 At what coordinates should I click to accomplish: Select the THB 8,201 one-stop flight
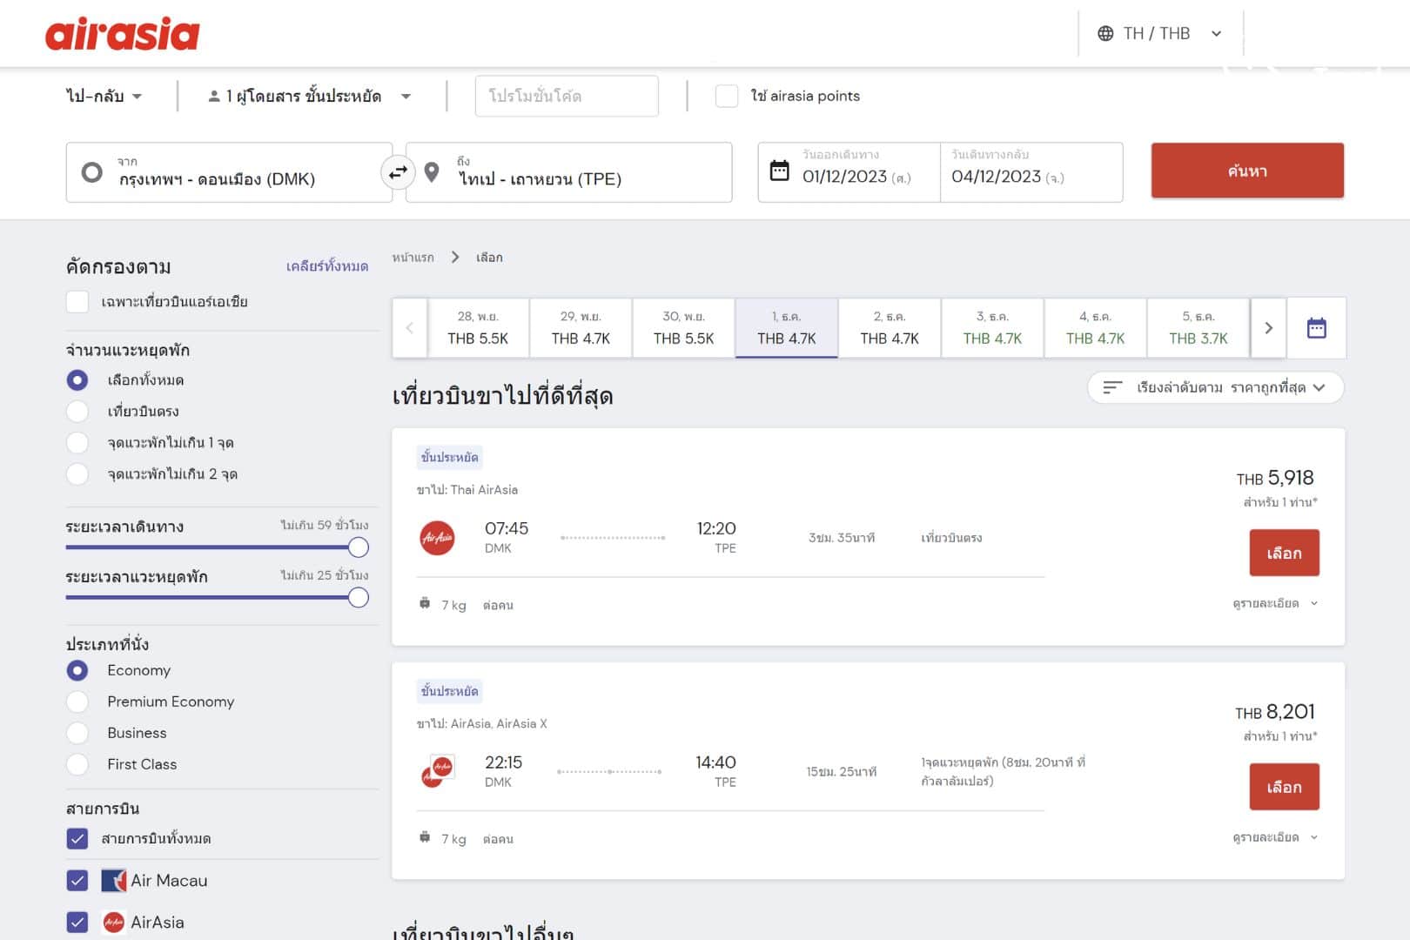point(1284,787)
